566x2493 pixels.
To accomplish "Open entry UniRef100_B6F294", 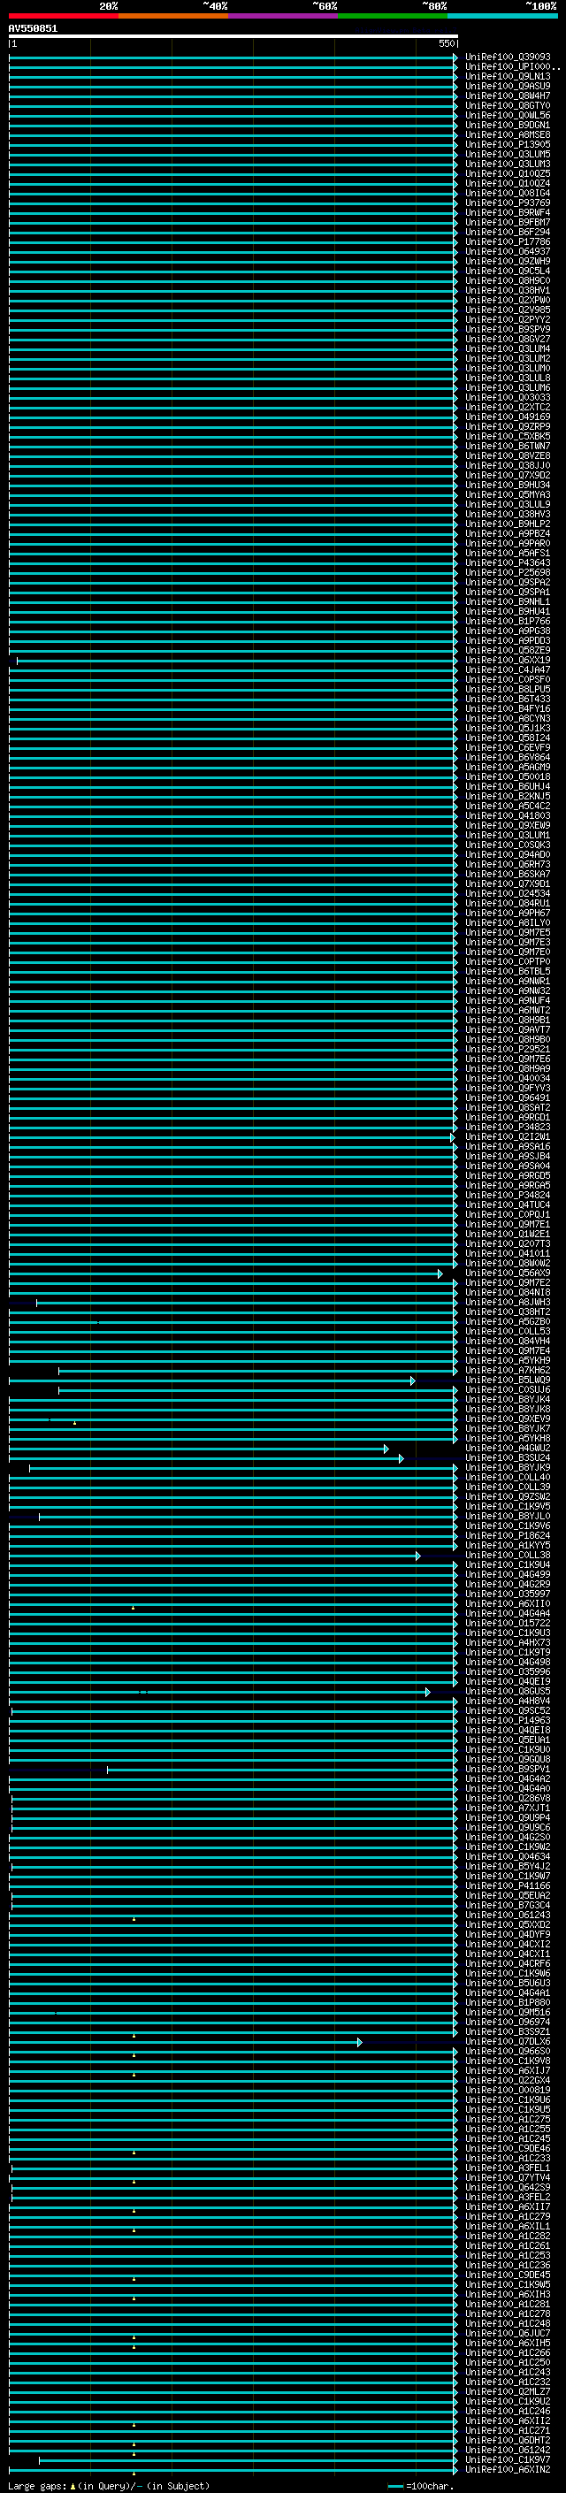I will pos(508,233).
